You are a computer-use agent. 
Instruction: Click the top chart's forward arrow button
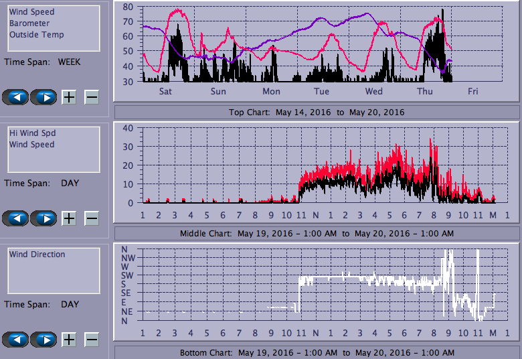[x=43, y=97]
